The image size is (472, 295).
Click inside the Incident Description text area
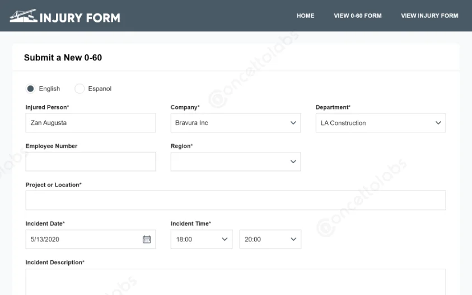(x=235, y=282)
